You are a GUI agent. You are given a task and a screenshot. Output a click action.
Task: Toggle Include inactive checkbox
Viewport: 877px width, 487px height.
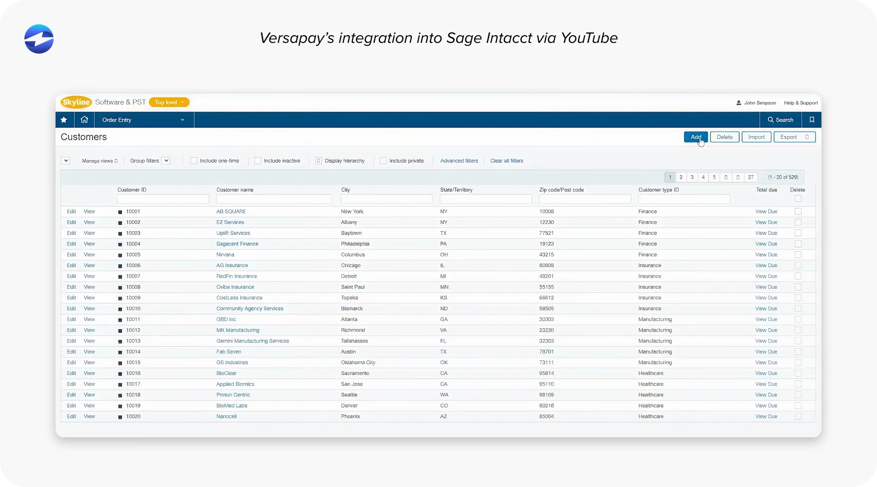258,161
